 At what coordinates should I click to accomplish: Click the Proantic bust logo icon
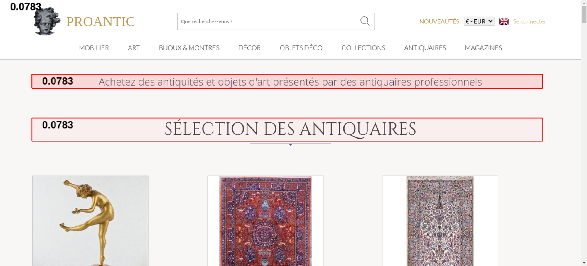coord(47,22)
